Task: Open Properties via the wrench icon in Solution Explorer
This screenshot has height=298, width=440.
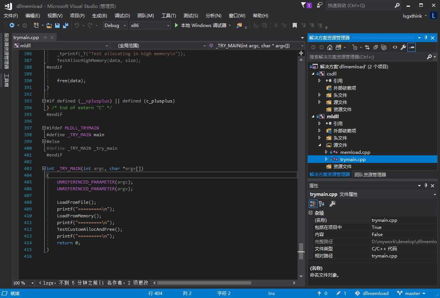Action: pyautogui.click(x=403, y=47)
